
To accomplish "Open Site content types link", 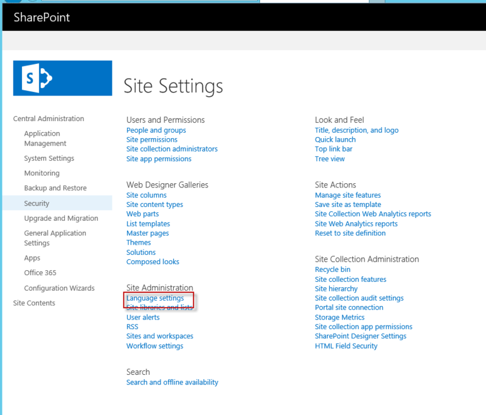I will (x=155, y=204).
